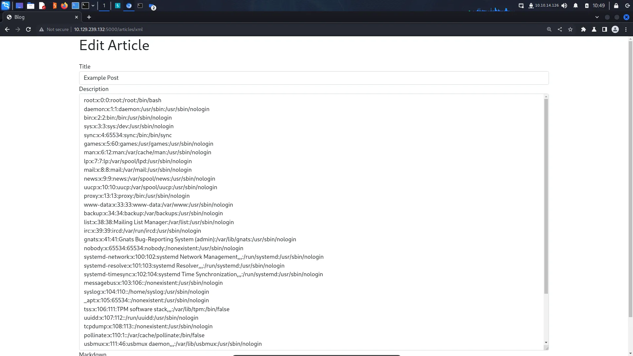Toggle the browser side panel
The image size is (633, 356).
(605, 29)
